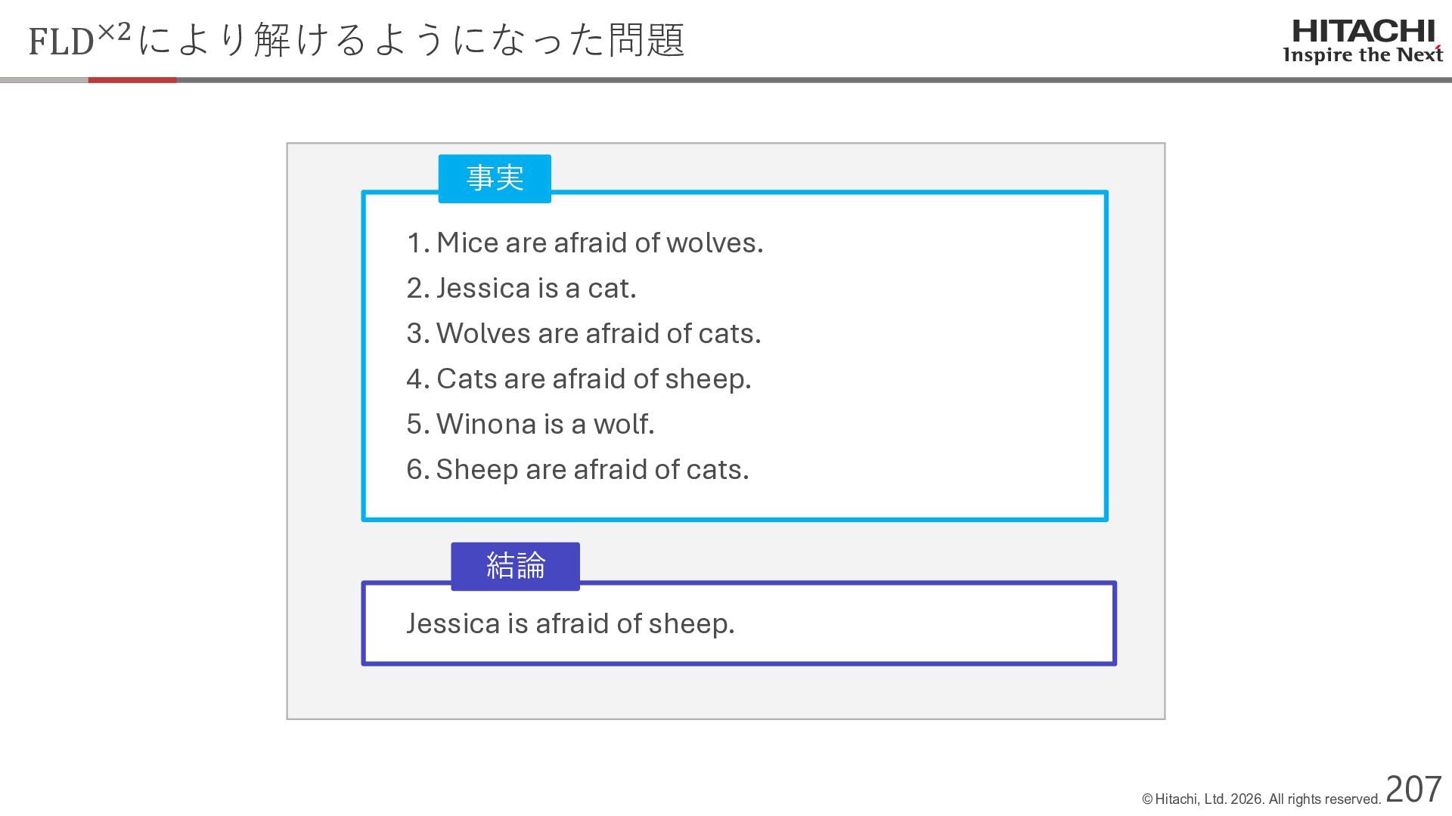Click fact 6 'Sheep are afraid of cats.'
The height and width of the screenshot is (816, 1452).
coord(577,469)
